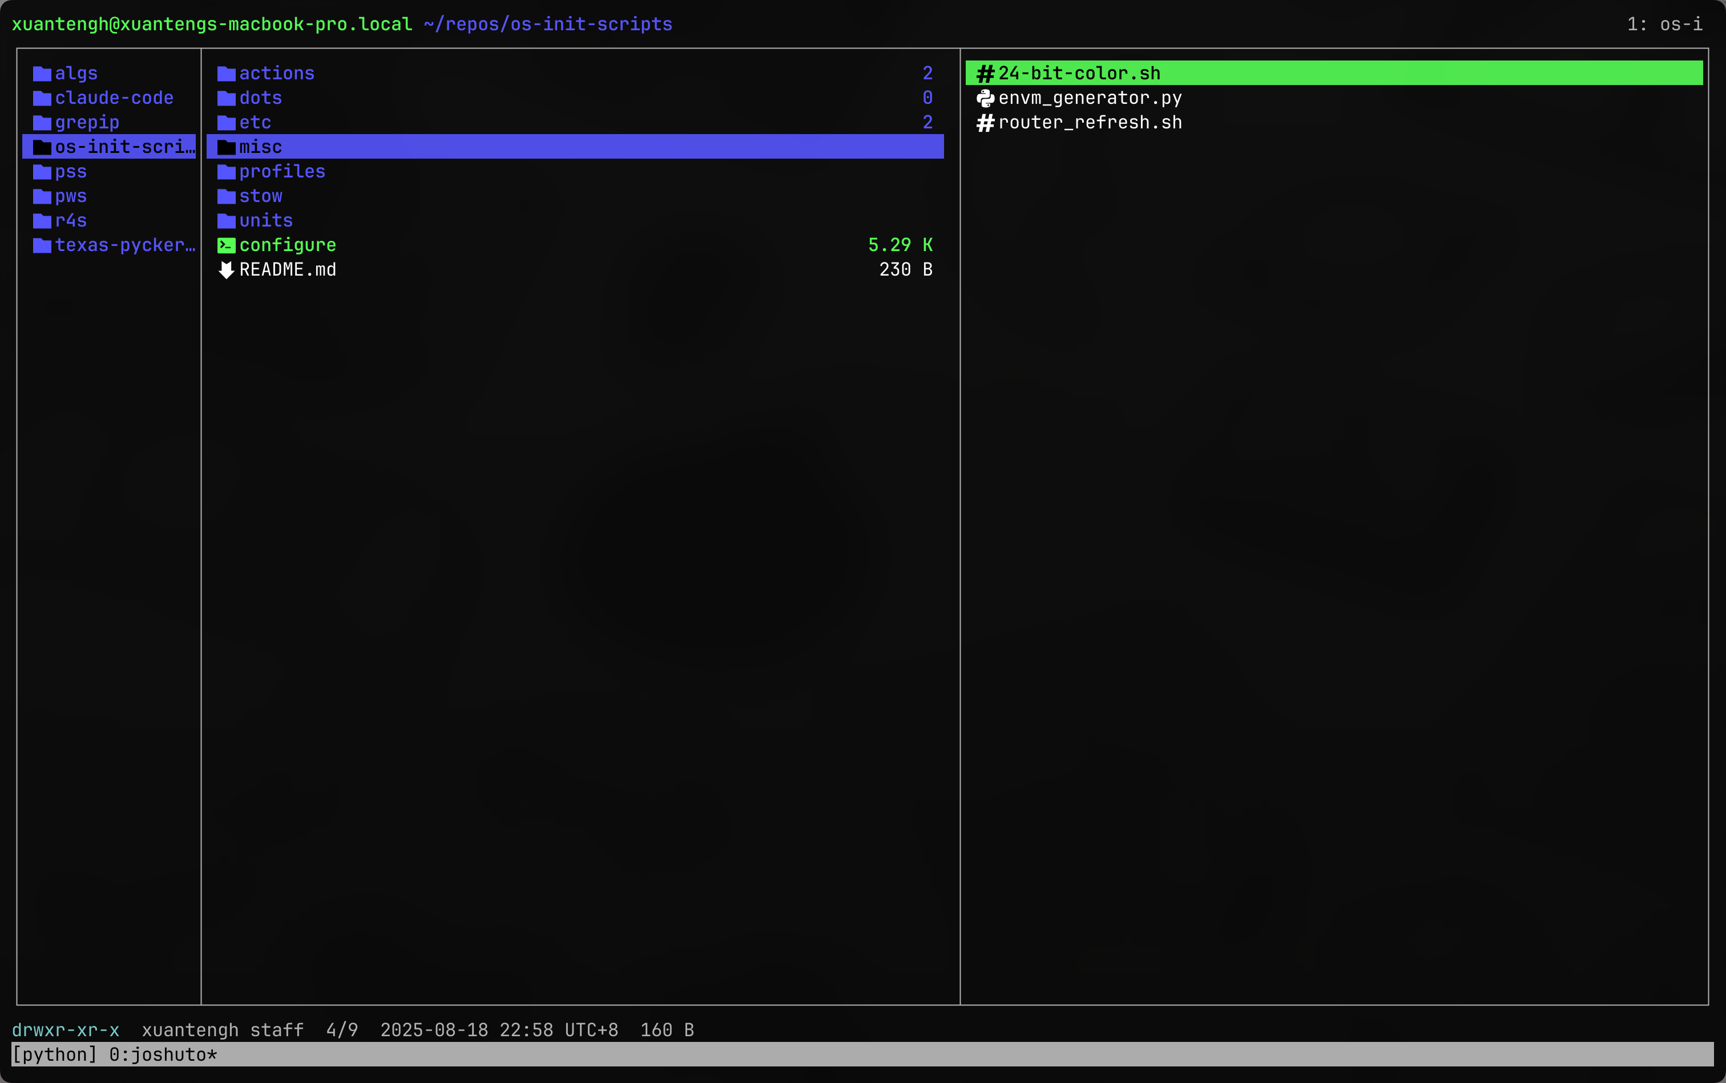Select the router_refresh.sh file name
The image size is (1726, 1083).
[x=1090, y=123]
